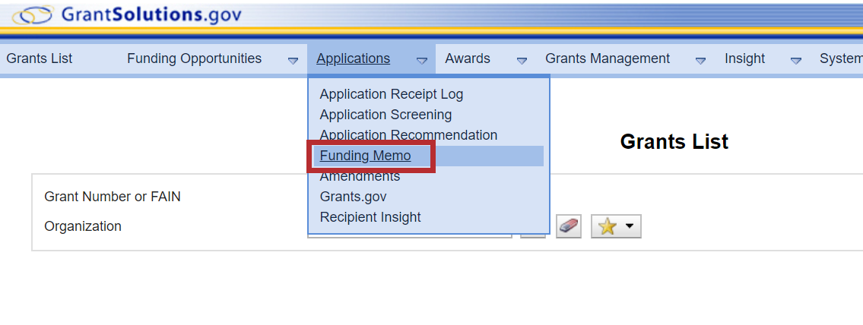This screenshot has width=863, height=325.
Task: Open the Grants List menu item
Action: pyautogui.click(x=39, y=58)
